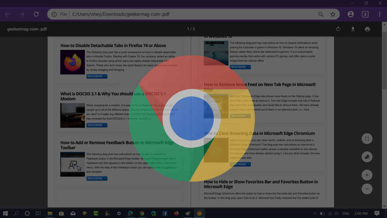This screenshot has width=387, height=218.
Task: Open 'How to Hide or Show Favorites Bar' heading
Action: [261, 184]
